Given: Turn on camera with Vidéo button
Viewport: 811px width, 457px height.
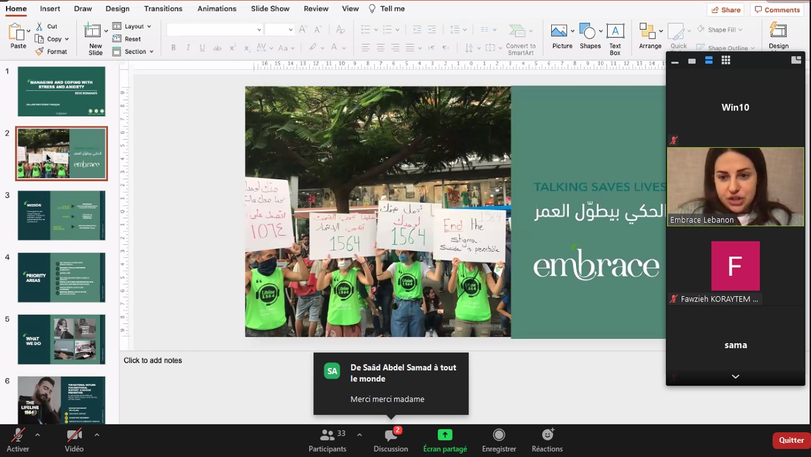Looking at the screenshot, I should click(74, 440).
